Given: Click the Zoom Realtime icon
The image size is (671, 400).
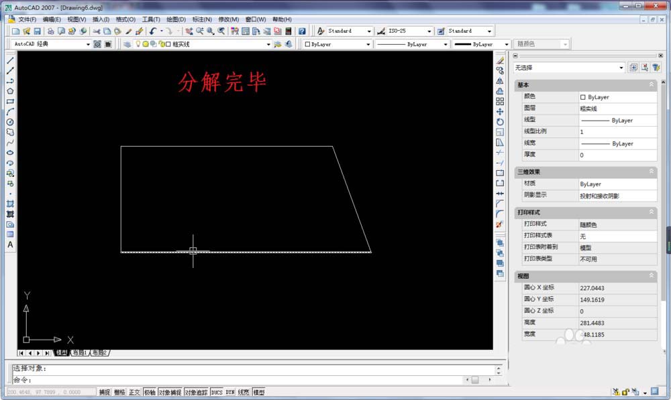Looking at the screenshot, I should click(x=199, y=31).
